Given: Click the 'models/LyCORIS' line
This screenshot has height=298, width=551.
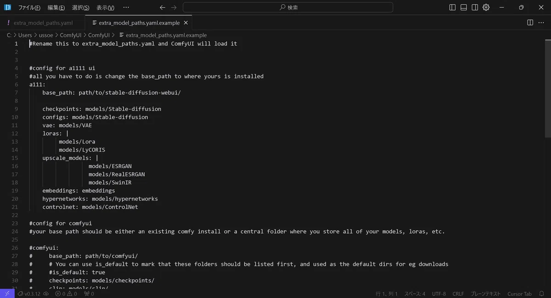Looking at the screenshot, I should pyautogui.click(x=82, y=150).
